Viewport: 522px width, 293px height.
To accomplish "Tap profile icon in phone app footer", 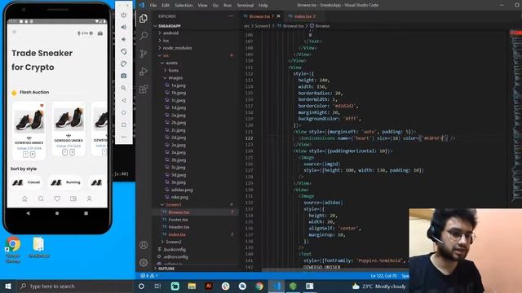I will pyautogui.click(x=89, y=199).
